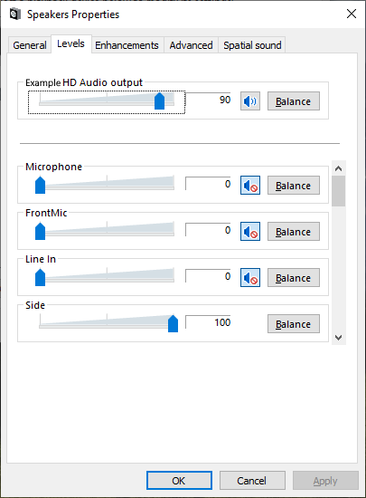Go to the Advanced tab
Image resolution: width=366 pixels, height=498 pixels.
click(x=191, y=45)
